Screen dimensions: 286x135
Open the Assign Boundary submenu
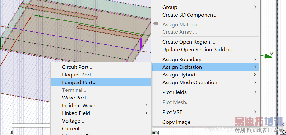206,59
